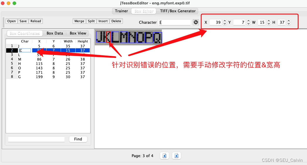Image resolution: width=307 pixels, height=165 pixels.
Task: Click the W value spinner field
Action: [x=262, y=23]
